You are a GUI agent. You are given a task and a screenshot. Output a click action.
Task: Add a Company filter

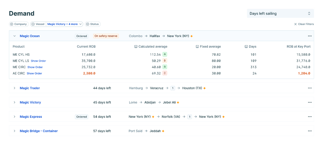tap(19, 24)
